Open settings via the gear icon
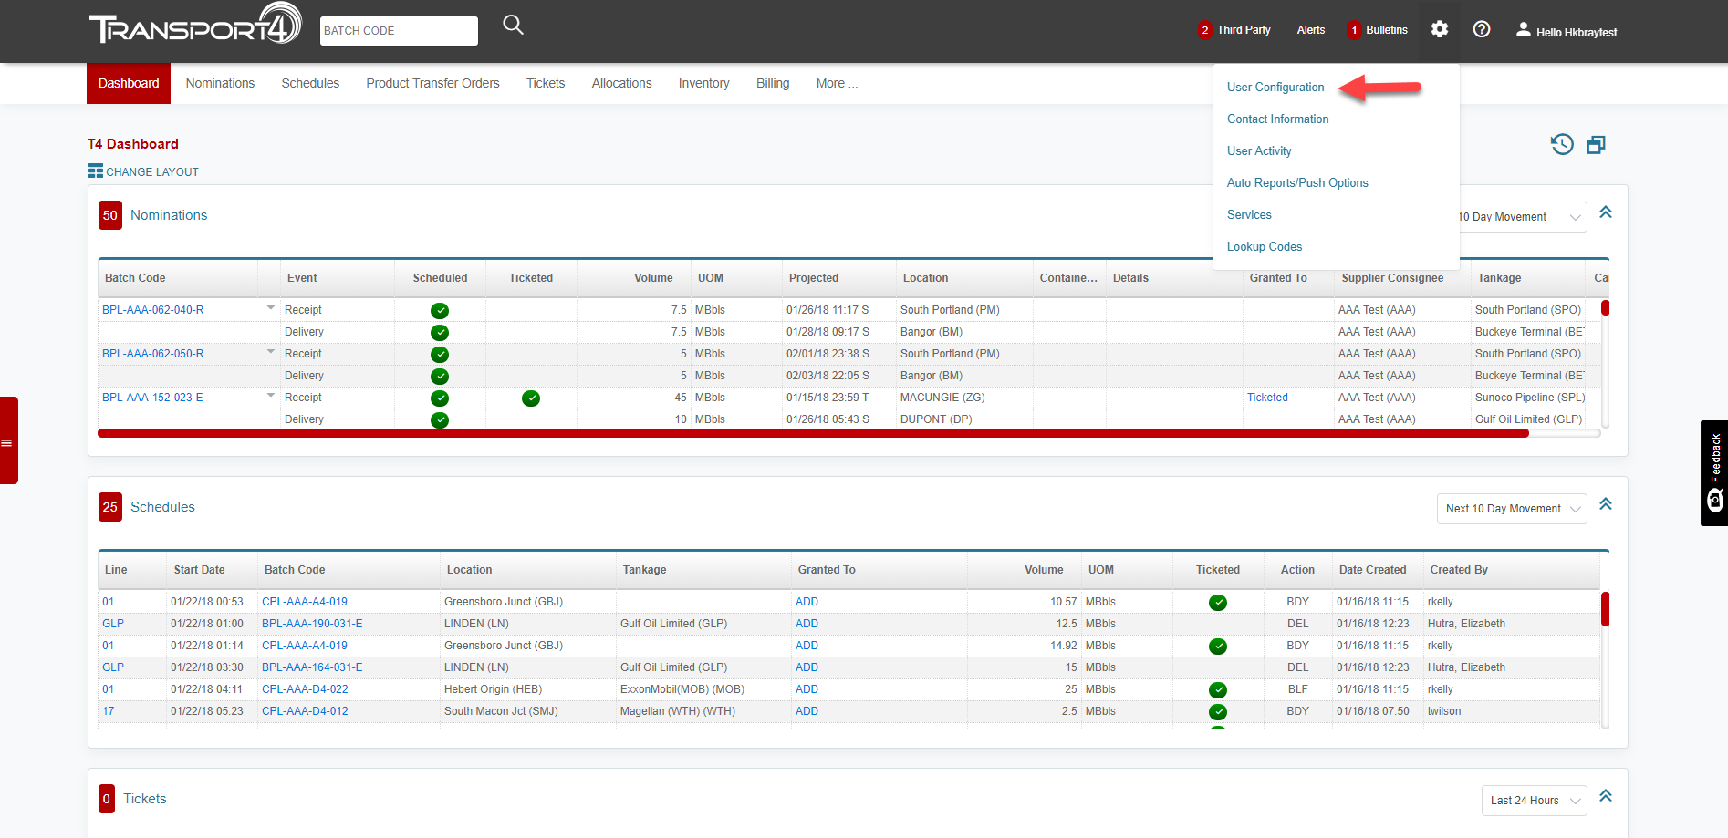 pyautogui.click(x=1439, y=29)
